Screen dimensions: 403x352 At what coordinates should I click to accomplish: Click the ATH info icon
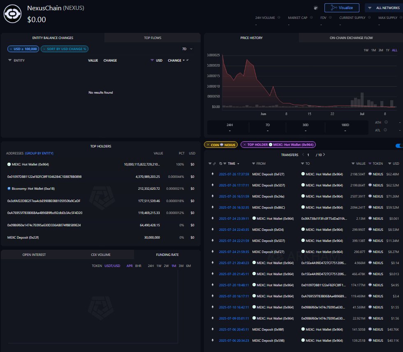coord(386,122)
